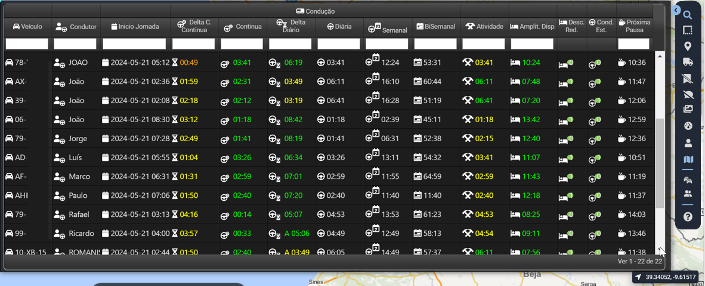The height and width of the screenshot is (286, 705).
Task: Click the Cond. Est. indicator in Jorge row
Action: (x=595, y=139)
